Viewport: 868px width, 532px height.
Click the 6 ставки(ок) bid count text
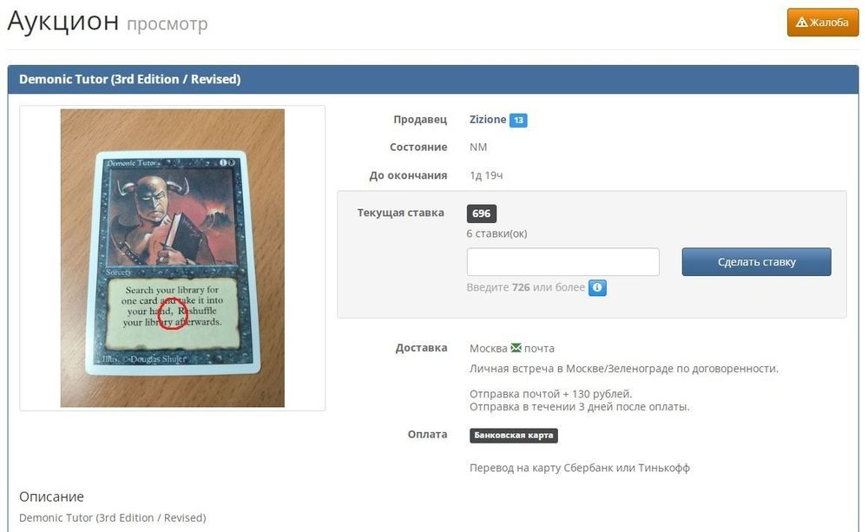pyautogui.click(x=496, y=233)
